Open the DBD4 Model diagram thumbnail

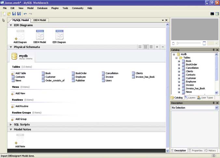40,37
